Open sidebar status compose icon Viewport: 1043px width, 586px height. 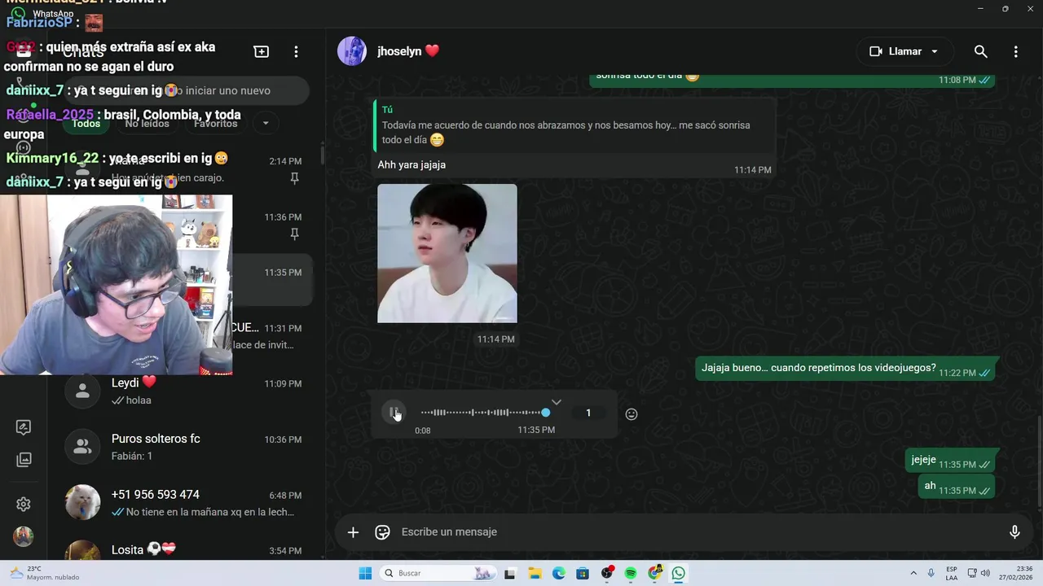pyautogui.click(x=24, y=427)
